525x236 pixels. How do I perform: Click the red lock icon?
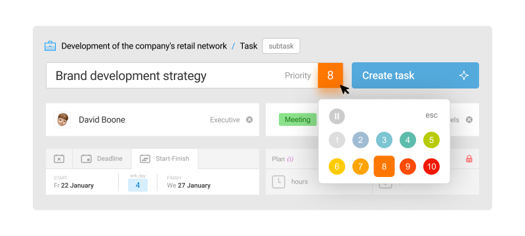pos(469,159)
